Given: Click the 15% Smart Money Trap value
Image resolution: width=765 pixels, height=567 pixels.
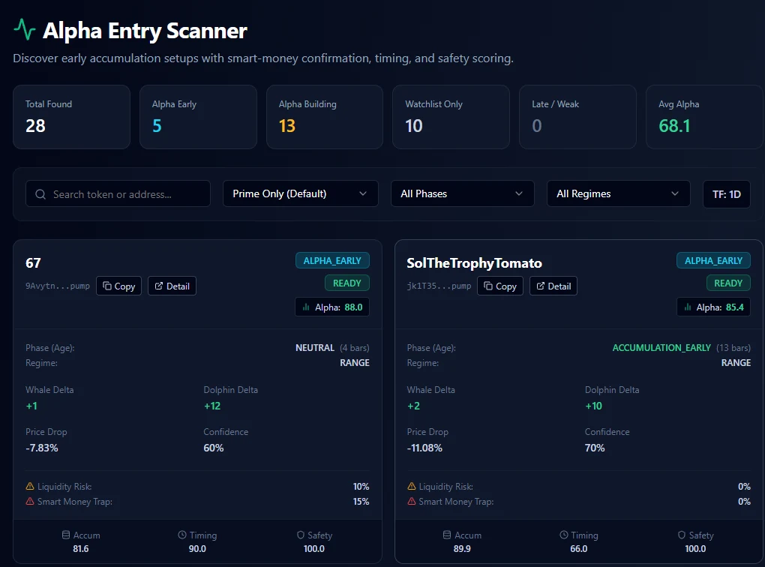Looking at the screenshot, I should [361, 502].
